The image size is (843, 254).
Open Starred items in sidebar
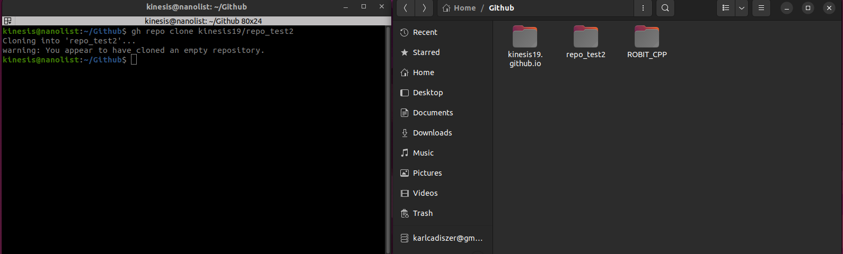[443, 52]
